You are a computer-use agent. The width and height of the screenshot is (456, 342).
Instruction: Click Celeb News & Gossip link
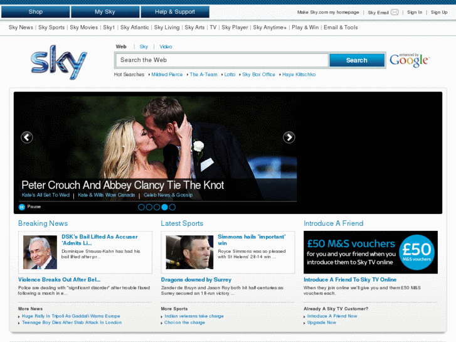[168, 195]
